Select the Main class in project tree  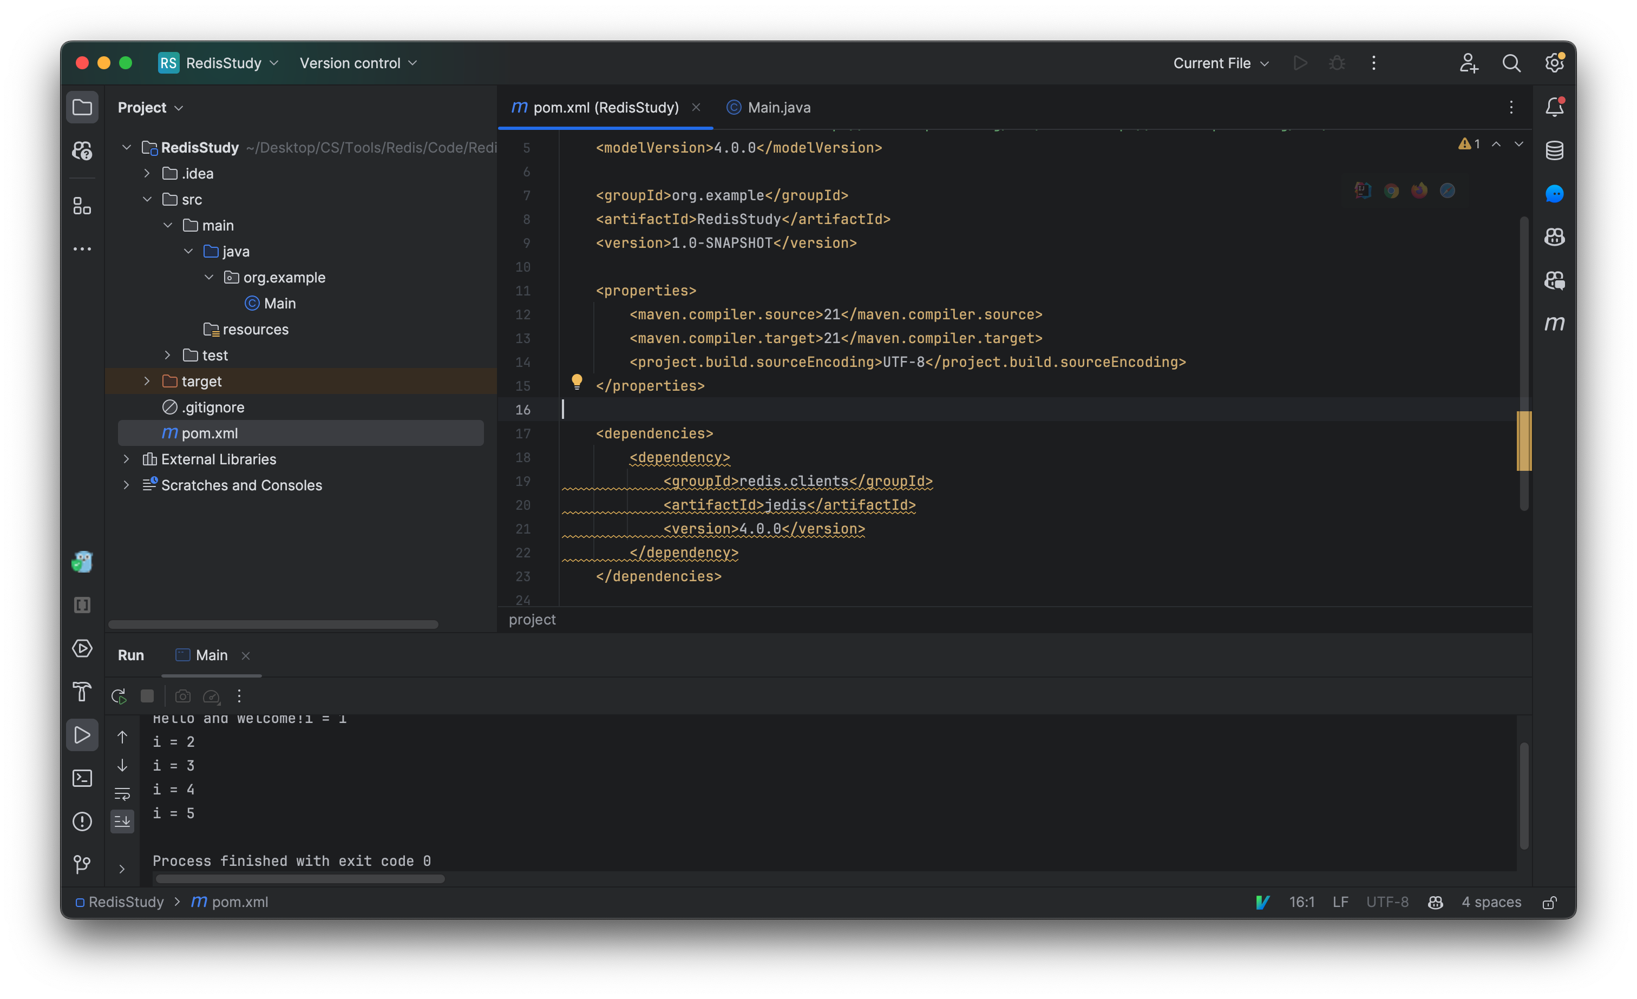270,304
